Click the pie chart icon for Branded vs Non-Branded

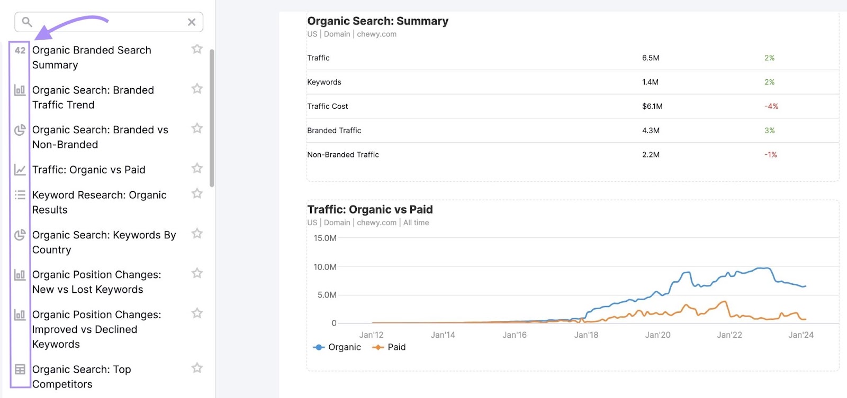point(20,130)
